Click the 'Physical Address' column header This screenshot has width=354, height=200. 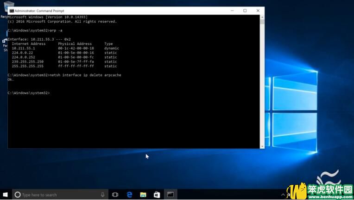tap(75, 43)
